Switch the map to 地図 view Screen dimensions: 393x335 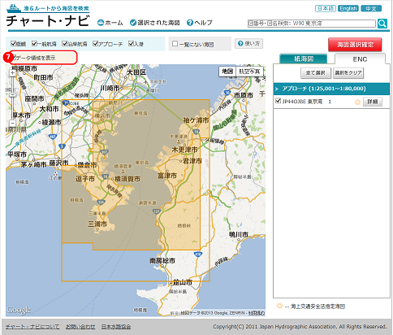pos(227,72)
